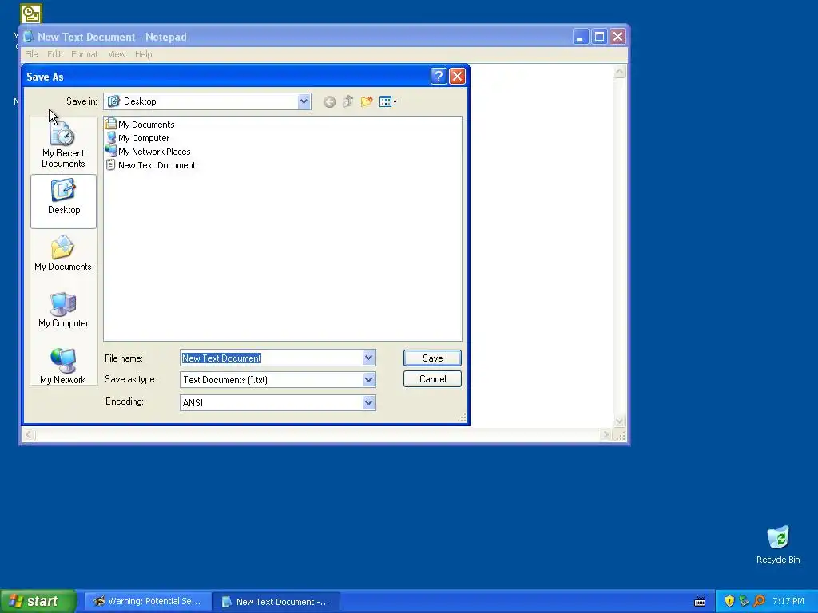Click Notepad horizontal scrollbar left arrow
The image size is (818, 613).
point(29,435)
